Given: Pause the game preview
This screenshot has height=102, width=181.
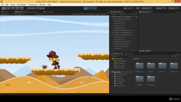Looking at the screenshot, I should (90, 8).
